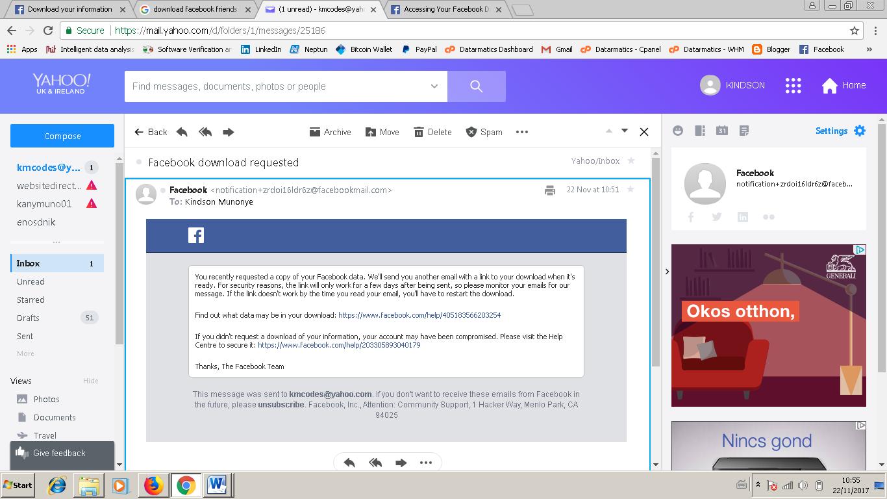Go to the next message with the down arrow
This screenshot has width=887, height=499.
click(625, 131)
